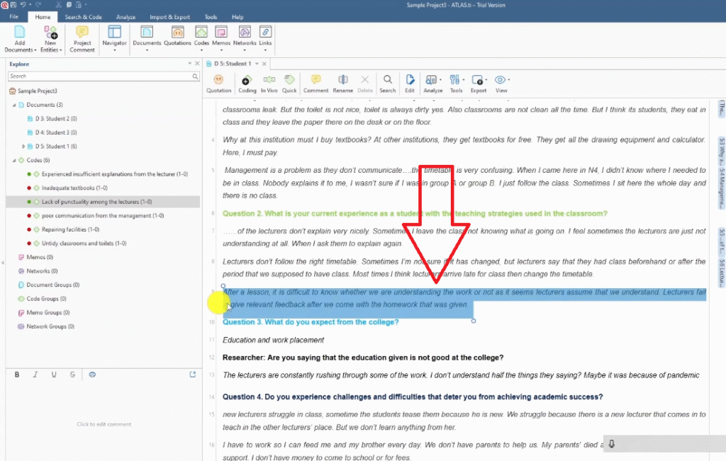
Task: Click the Quotation icon in document toolbar
Action: (218, 84)
